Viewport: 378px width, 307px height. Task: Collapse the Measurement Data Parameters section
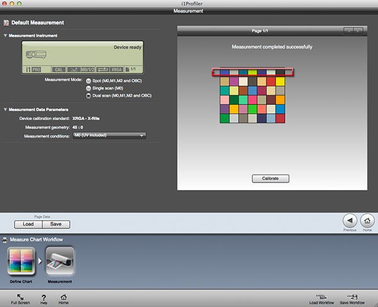click(x=5, y=109)
